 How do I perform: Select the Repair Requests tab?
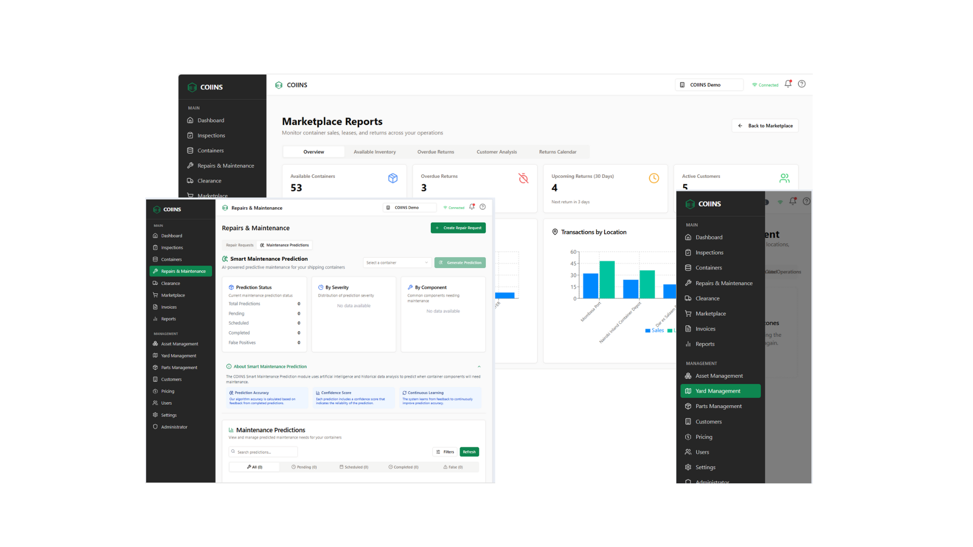(x=239, y=245)
